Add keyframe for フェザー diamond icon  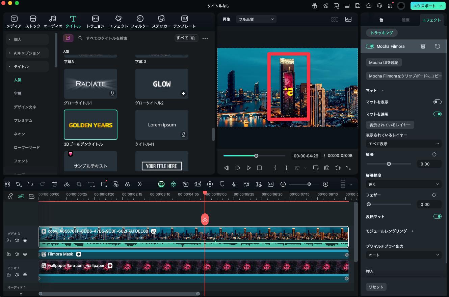[x=434, y=195]
